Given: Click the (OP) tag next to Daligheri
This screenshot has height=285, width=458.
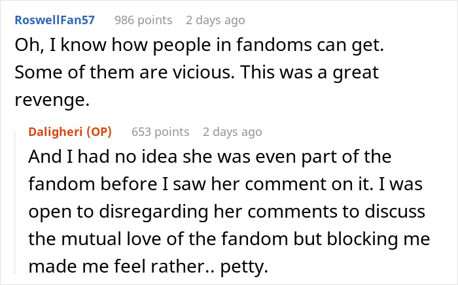Looking at the screenshot, I should 98,132.
